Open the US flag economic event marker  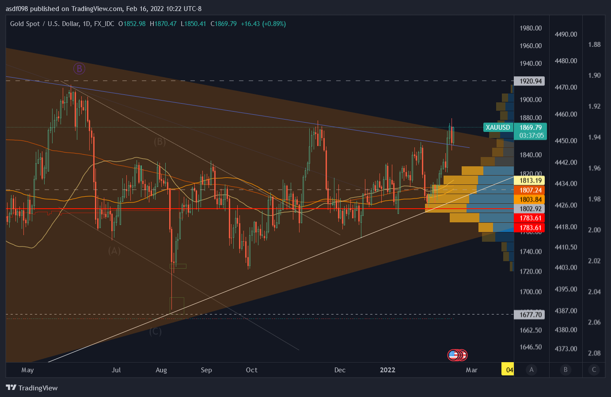pyautogui.click(x=453, y=355)
